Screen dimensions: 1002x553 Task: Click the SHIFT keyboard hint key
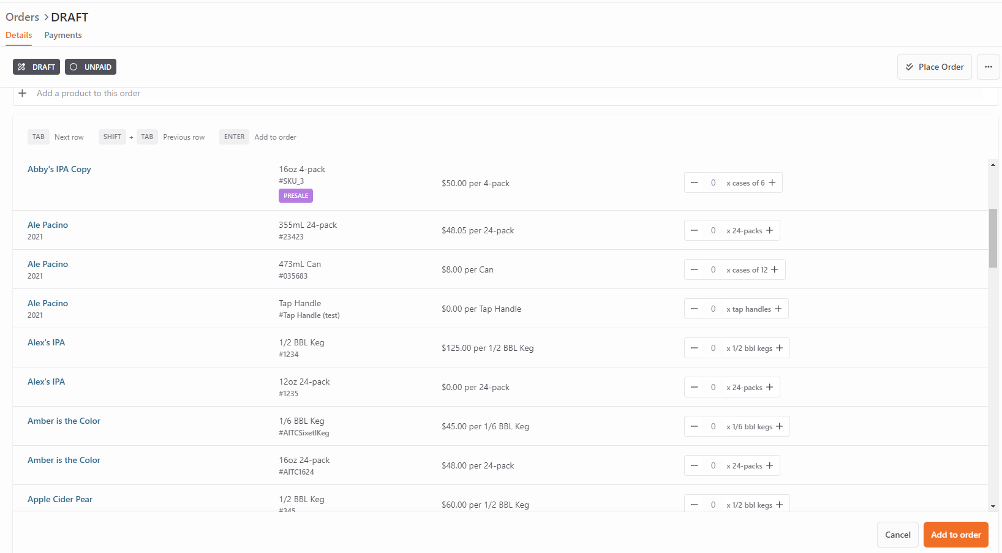112,137
